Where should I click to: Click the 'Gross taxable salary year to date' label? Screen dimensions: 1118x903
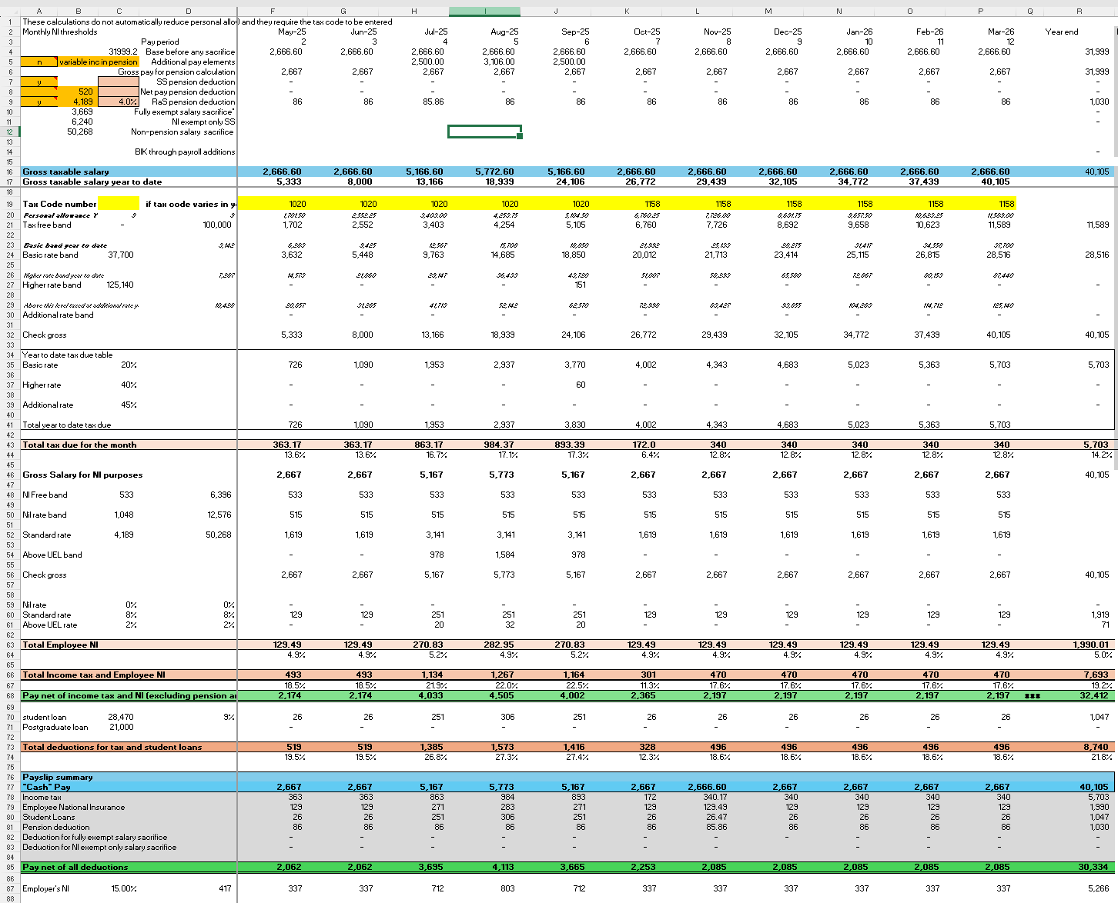(x=92, y=182)
